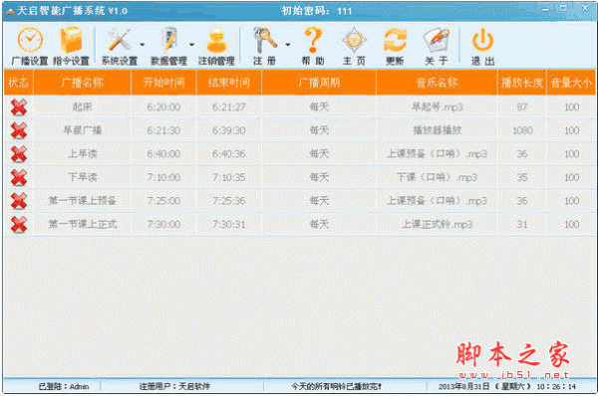This screenshot has height=396, width=598.
Task: Click the 注册 keys icon
Action: (265, 40)
